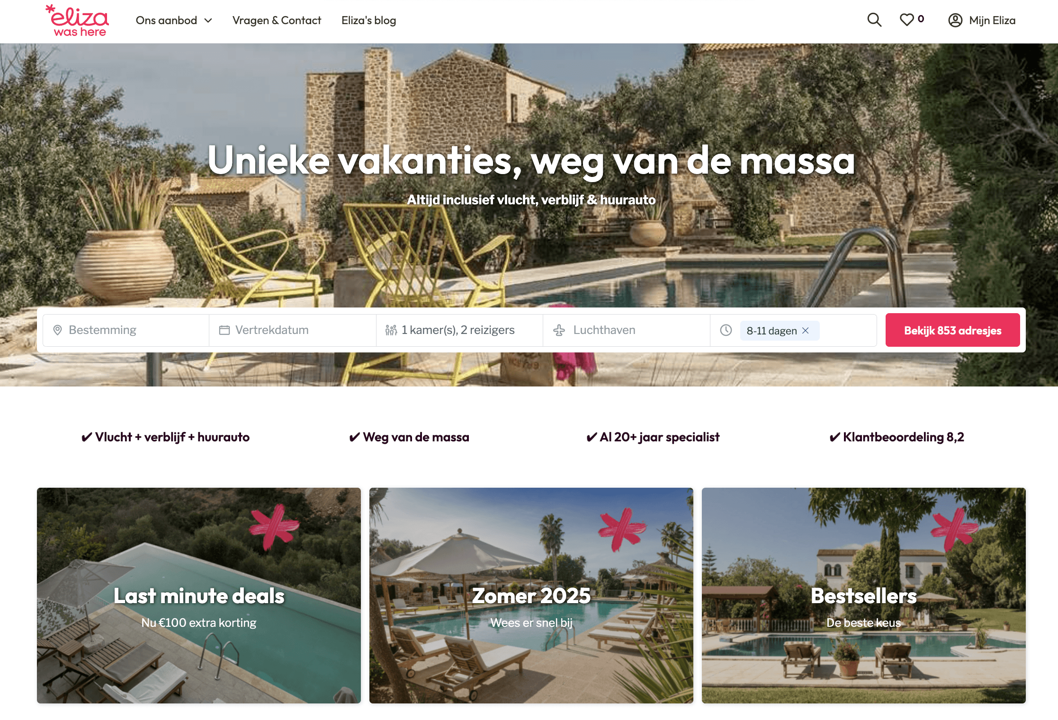Image resolution: width=1058 pixels, height=720 pixels.
Task: Open the Vertrekdatum date picker
Action: pyautogui.click(x=293, y=330)
